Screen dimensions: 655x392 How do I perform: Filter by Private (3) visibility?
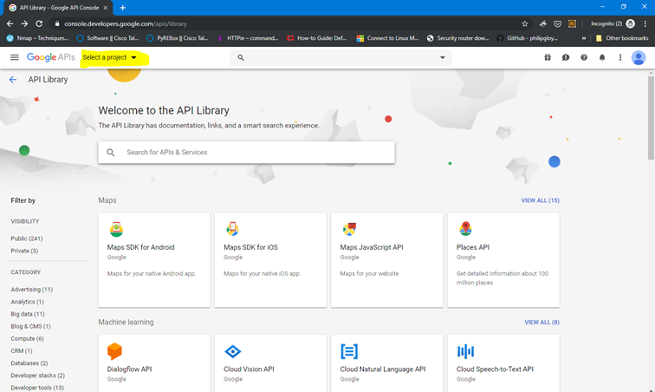24,251
